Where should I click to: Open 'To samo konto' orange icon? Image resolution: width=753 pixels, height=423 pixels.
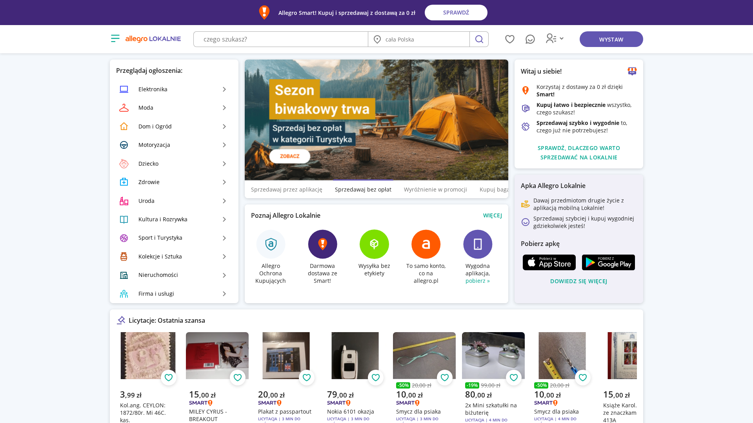click(426, 244)
